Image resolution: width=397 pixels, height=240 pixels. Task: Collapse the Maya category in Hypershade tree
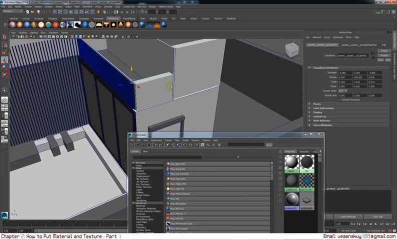point(133,168)
